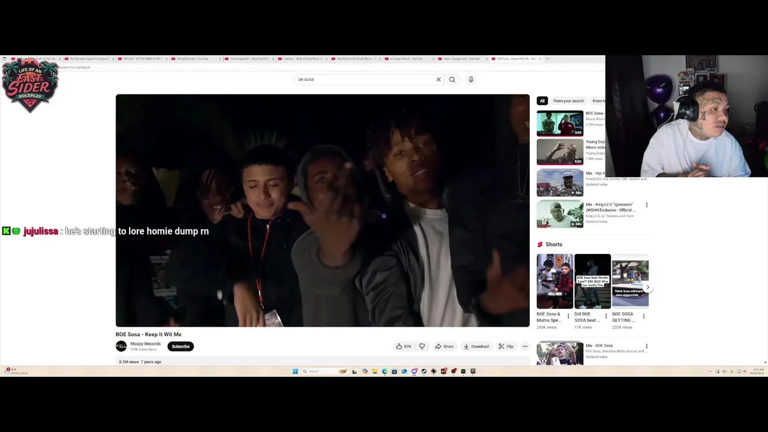Image resolution: width=768 pixels, height=432 pixels.
Task: Open Mozzy Records channel name link
Action: [x=145, y=344]
